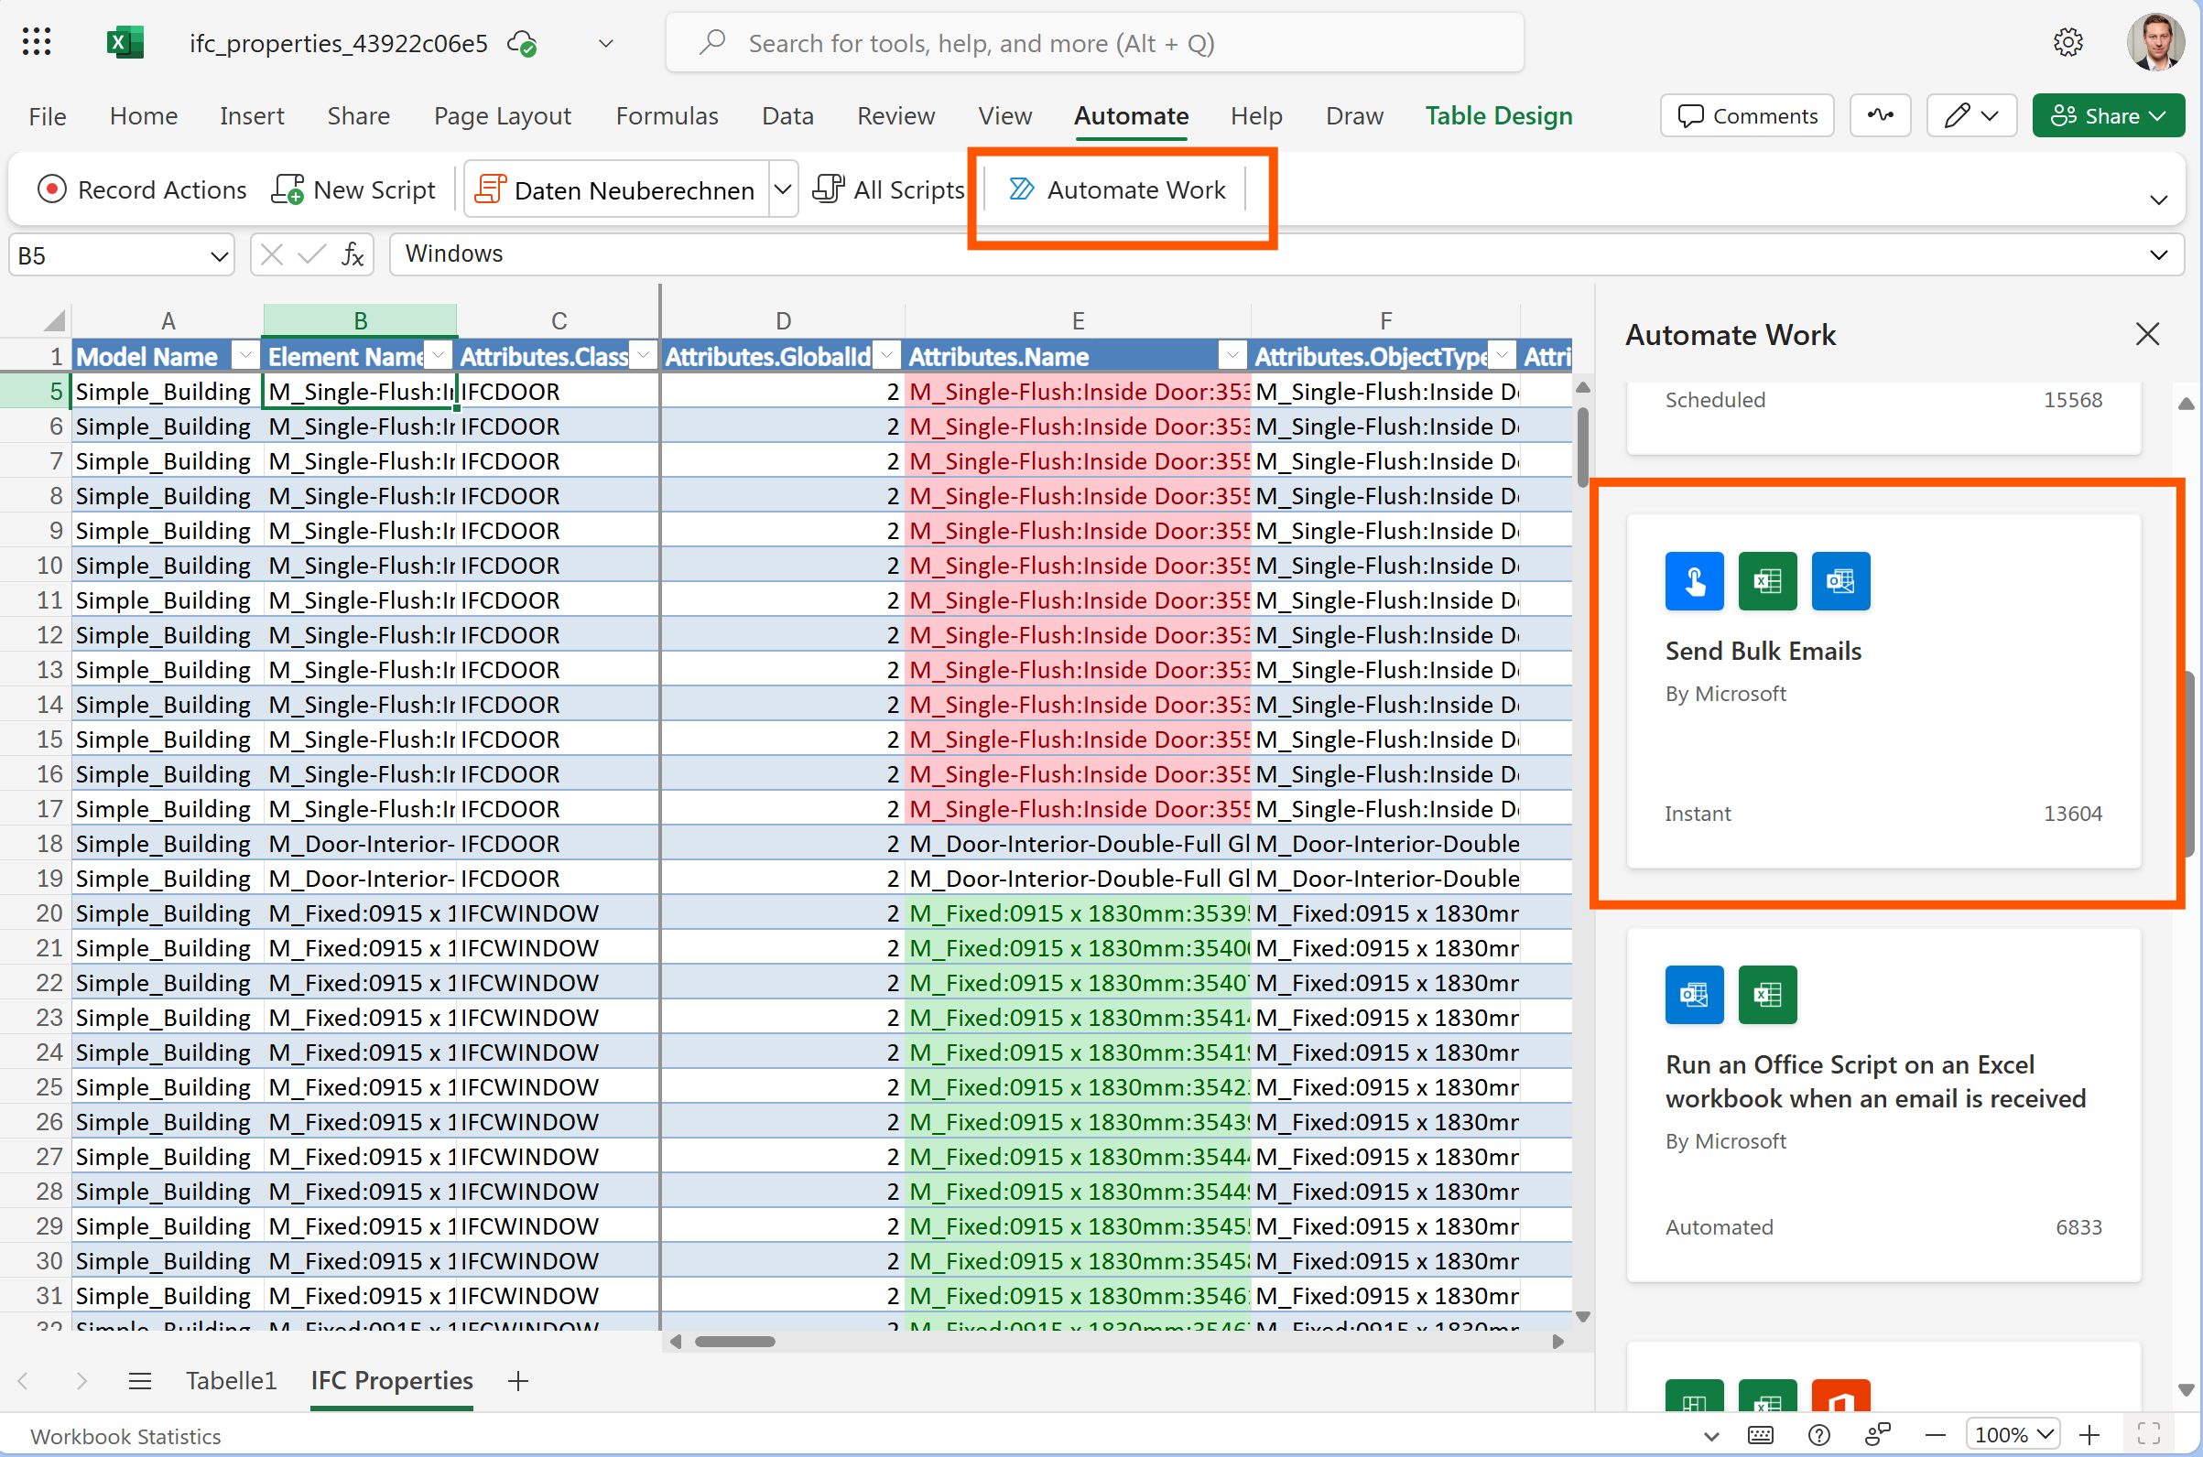Open the 100% zoom level dropdown
2203x1457 pixels.
(2013, 1435)
